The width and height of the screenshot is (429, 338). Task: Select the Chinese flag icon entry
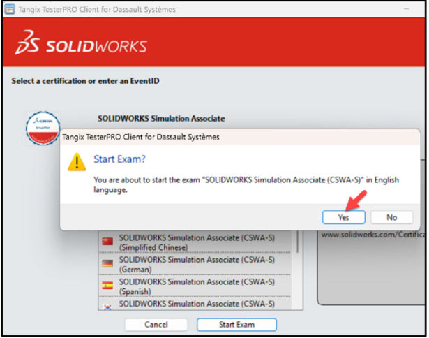107,242
